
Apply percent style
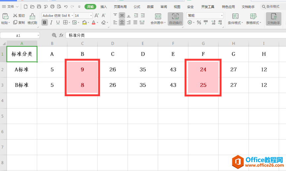tap(199, 22)
